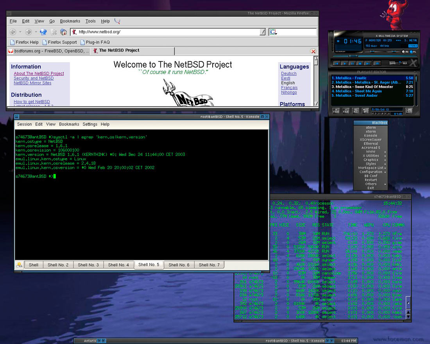Screen dimensions: 430x344
Task: Toggle repeat mode in XMMS
Action: pyautogui.click(x=404, y=63)
